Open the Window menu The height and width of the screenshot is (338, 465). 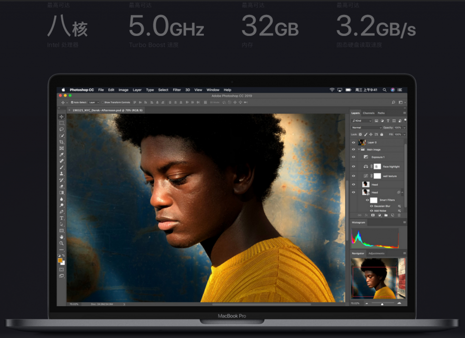[x=213, y=90]
